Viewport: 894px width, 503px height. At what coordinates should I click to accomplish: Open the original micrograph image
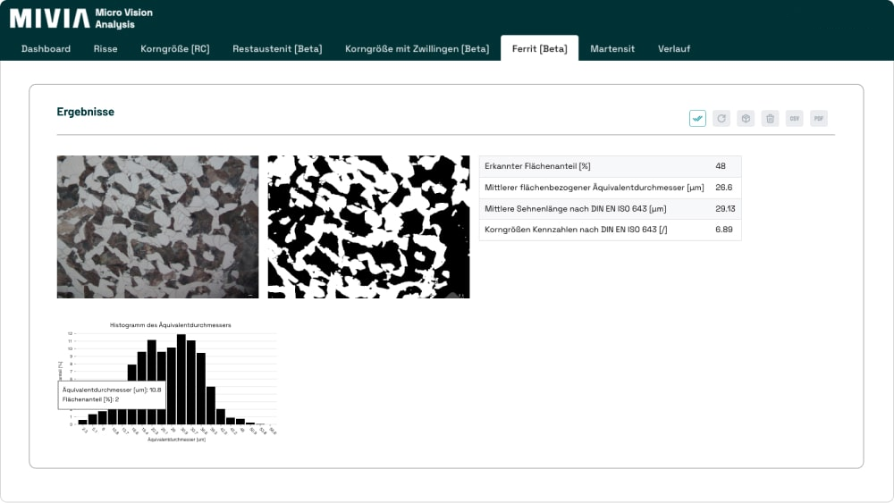(157, 227)
